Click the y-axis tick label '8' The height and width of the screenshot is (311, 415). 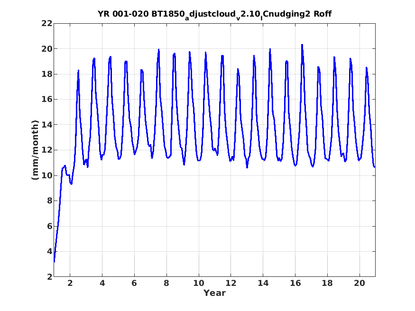[49, 201]
